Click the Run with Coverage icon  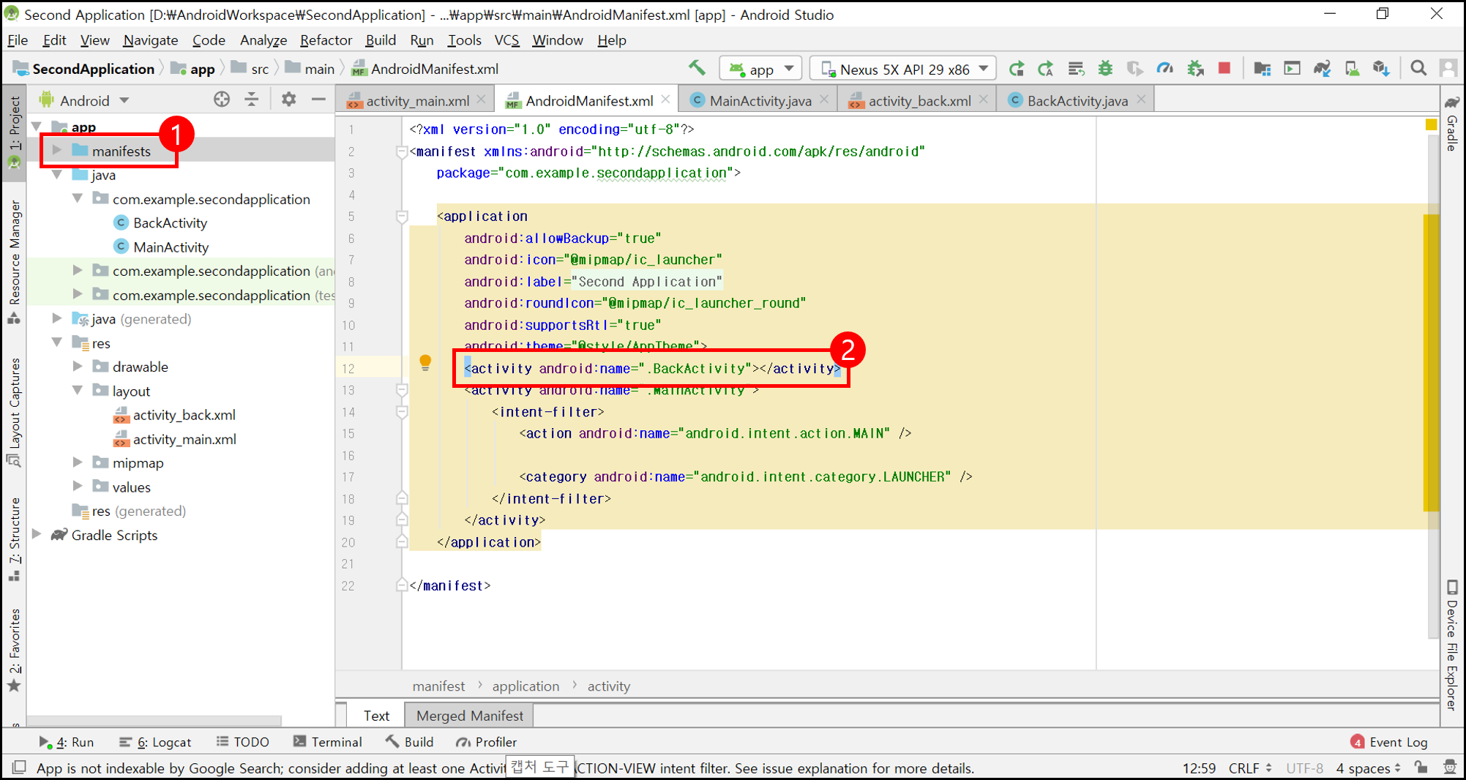1134,69
